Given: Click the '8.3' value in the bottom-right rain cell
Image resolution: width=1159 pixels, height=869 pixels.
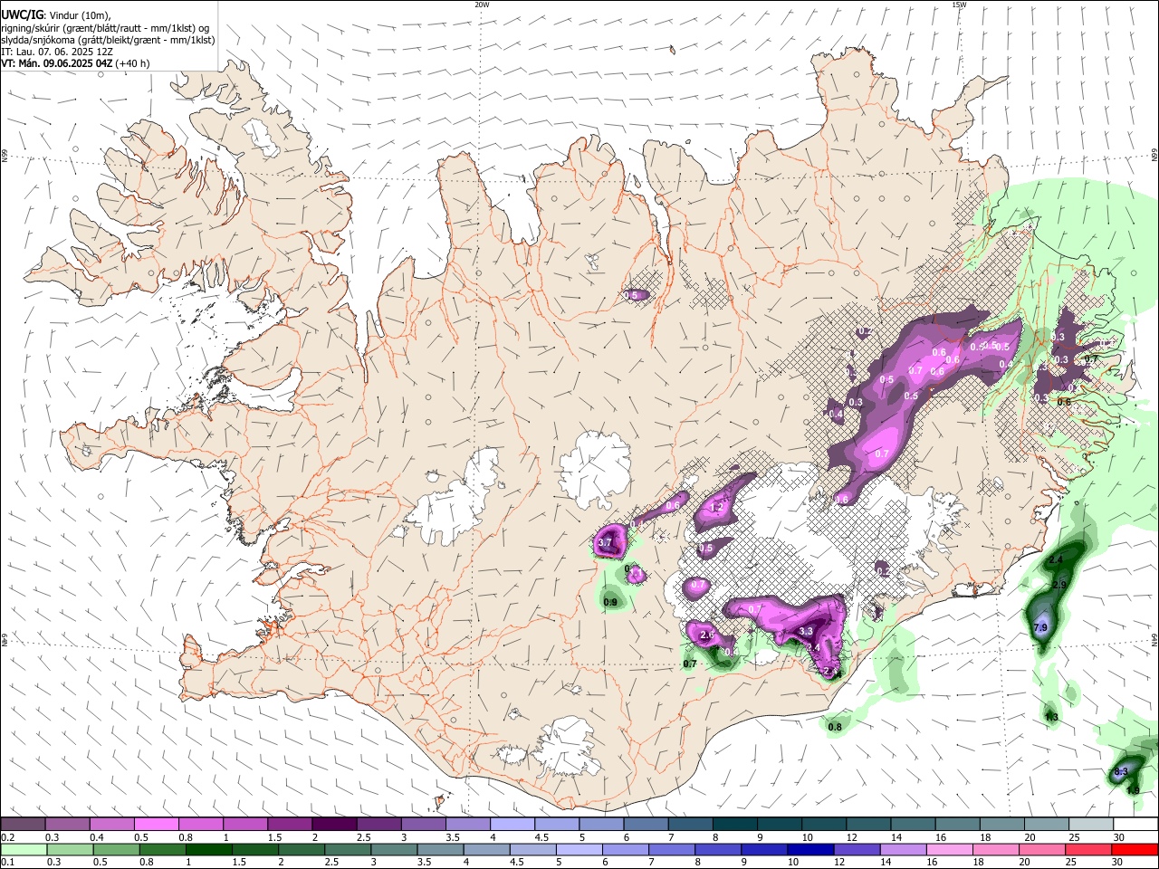Looking at the screenshot, I should coord(1120,772).
